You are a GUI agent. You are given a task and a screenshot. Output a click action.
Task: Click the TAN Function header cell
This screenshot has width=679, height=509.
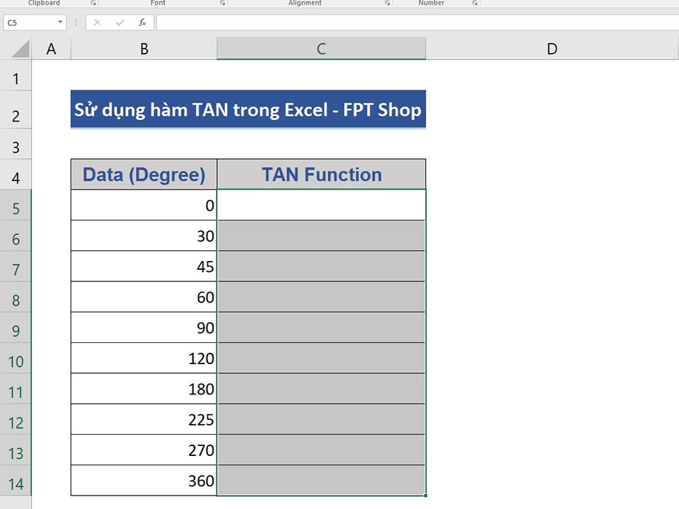coord(321,174)
